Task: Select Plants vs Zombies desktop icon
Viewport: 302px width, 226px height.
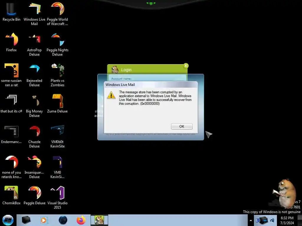Action: tap(58, 75)
